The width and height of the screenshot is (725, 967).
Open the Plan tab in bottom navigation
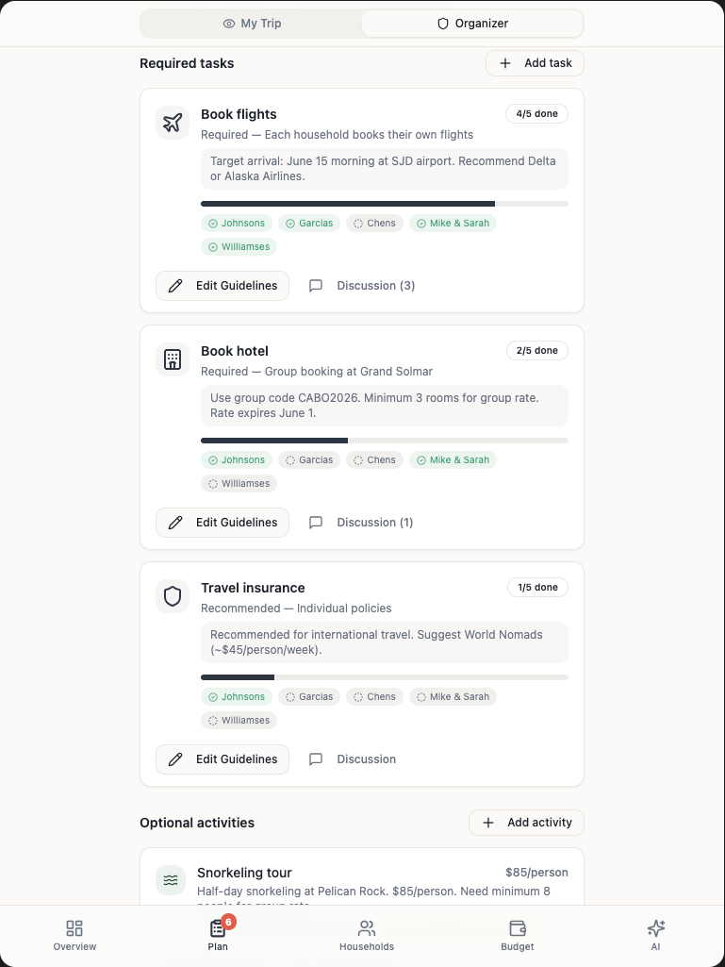click(x=218, y=933)
